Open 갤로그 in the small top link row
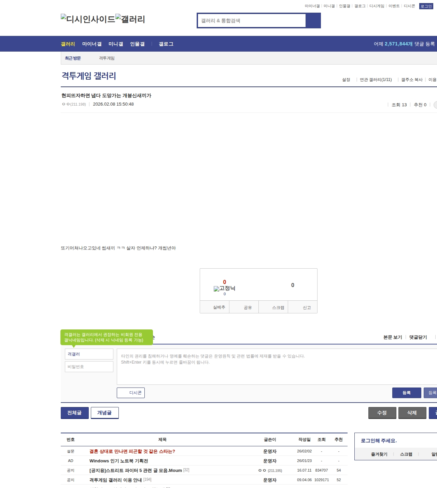 pyautogui.click(x=360, y=6)
